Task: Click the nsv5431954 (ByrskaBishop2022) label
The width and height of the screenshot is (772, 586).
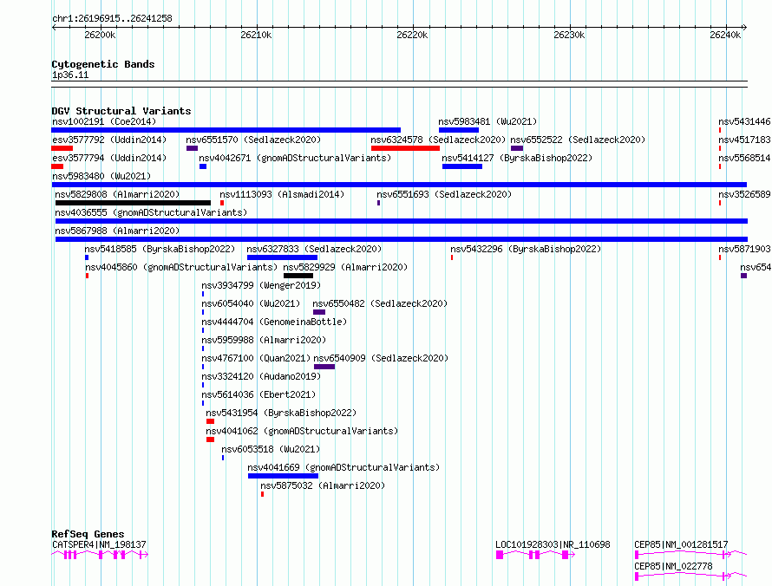Action: point(281,413)
